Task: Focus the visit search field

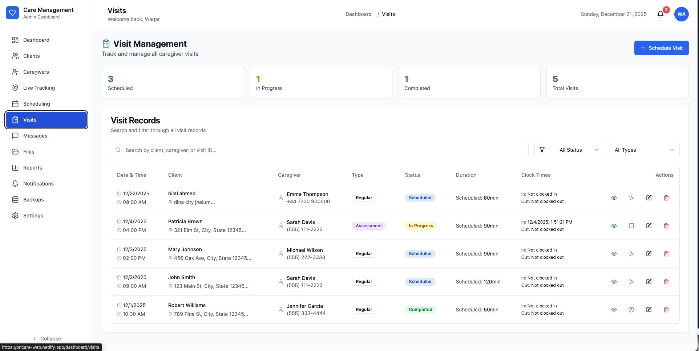Action: tap(320, 150)
